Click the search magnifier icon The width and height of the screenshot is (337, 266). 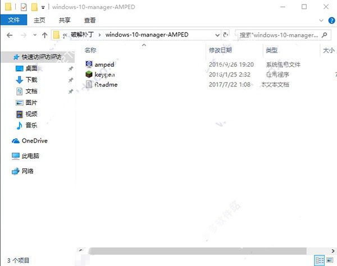point(325,35)
